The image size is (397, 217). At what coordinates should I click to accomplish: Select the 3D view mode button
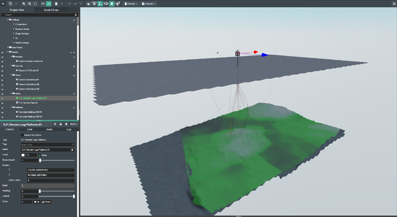48,4
